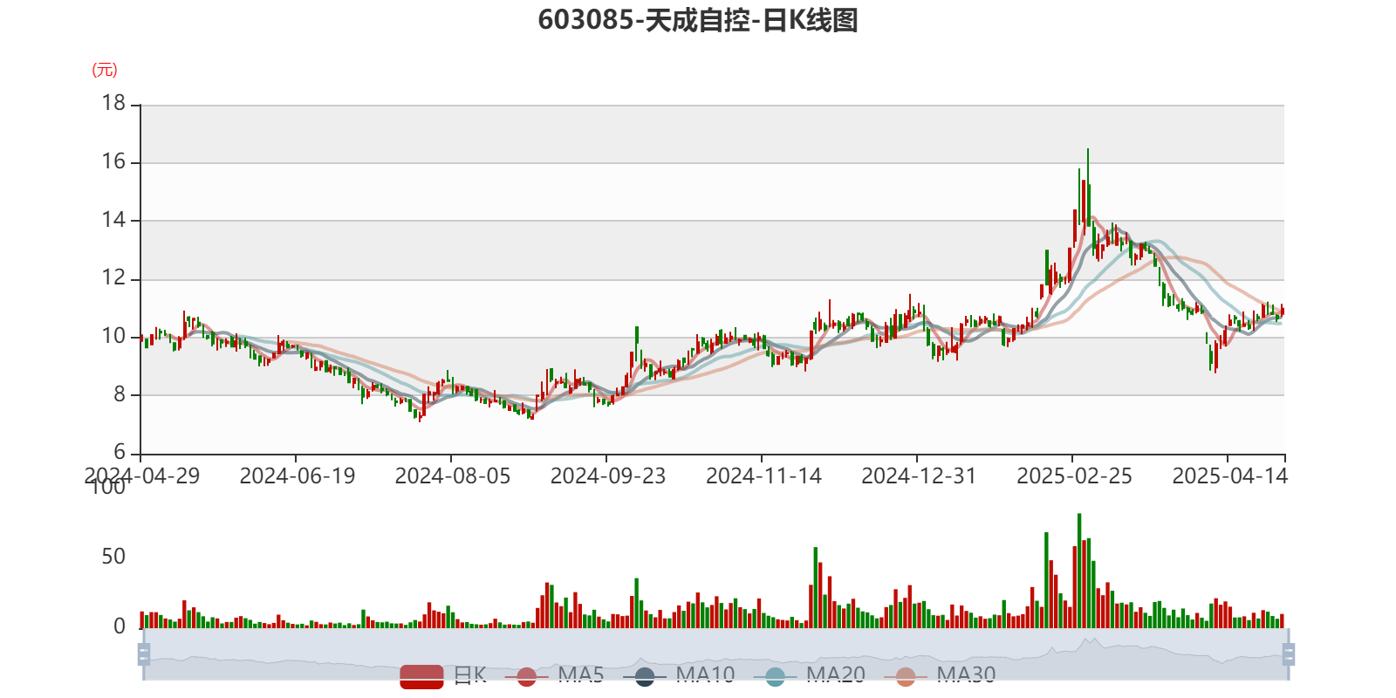Toggle the MA20 line in legend
The image size is (1396, 698).
click(x=810, y=676)
